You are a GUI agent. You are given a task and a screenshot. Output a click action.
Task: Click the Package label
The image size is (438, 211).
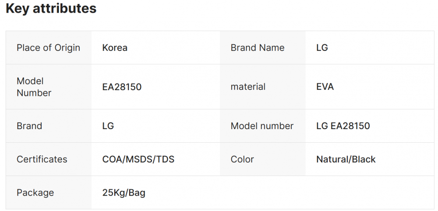click(35, 193)
